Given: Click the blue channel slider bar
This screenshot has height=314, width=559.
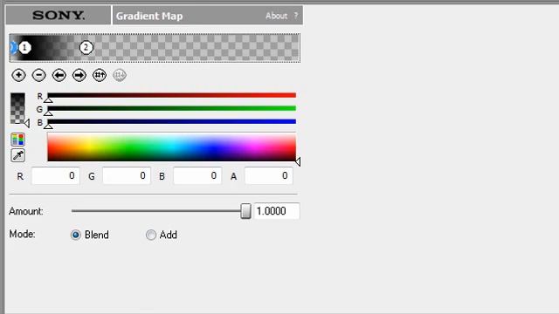Looking at the screenshot, I should pyautogui.click(x=171, y=121).
